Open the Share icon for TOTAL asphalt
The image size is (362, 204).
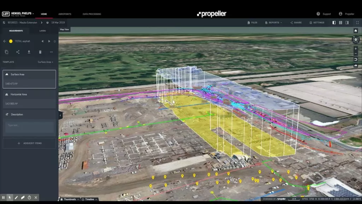[x=18, y=52]
